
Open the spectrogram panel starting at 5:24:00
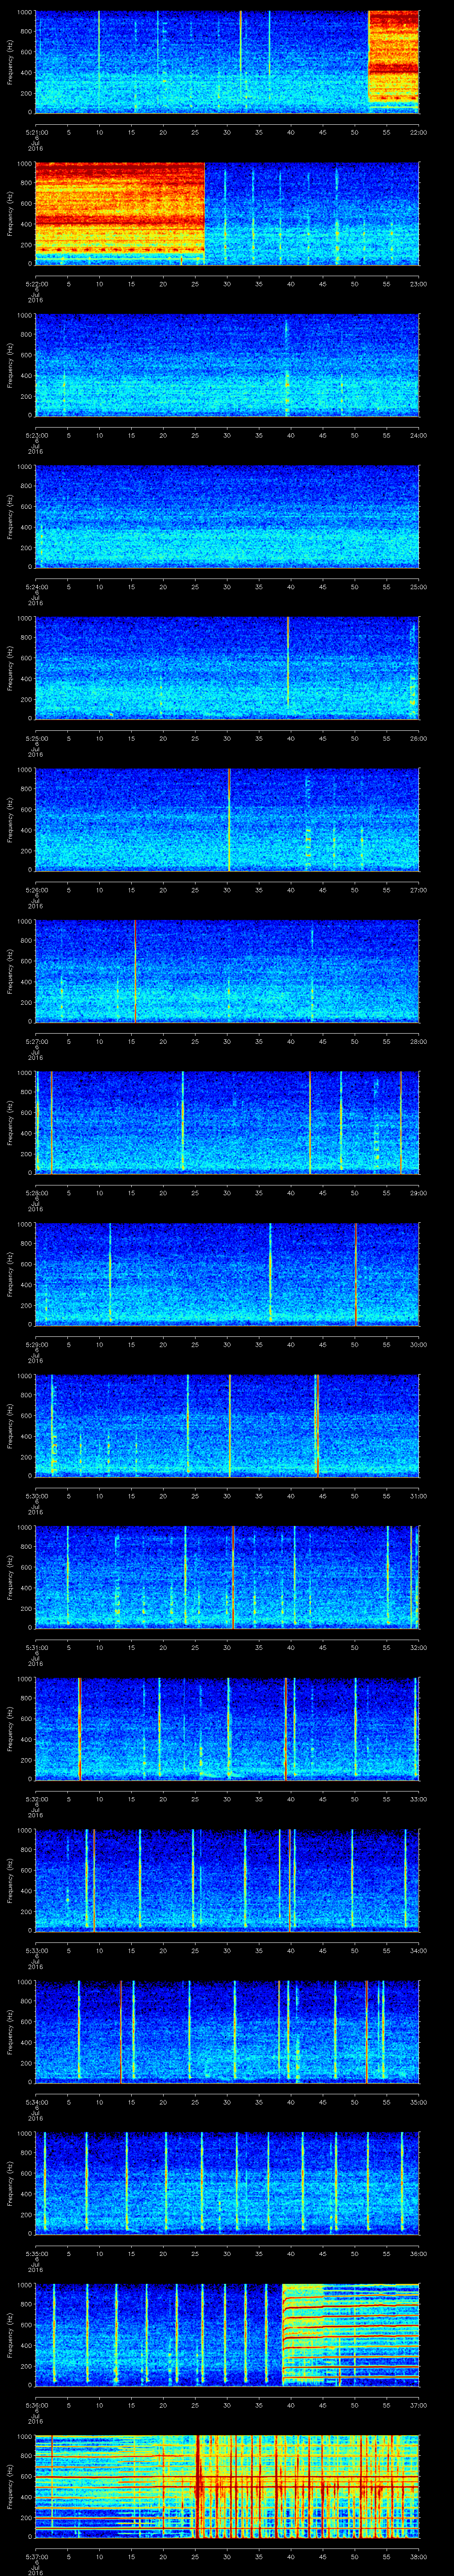(227, 516)
